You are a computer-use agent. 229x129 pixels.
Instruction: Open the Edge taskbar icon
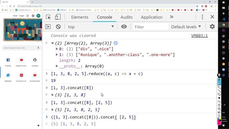coord(223,75)
